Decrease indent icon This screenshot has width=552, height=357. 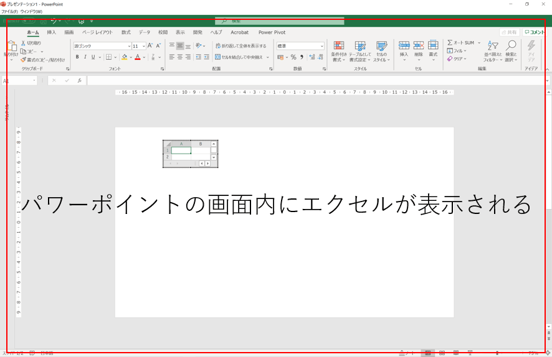(199, 57)
